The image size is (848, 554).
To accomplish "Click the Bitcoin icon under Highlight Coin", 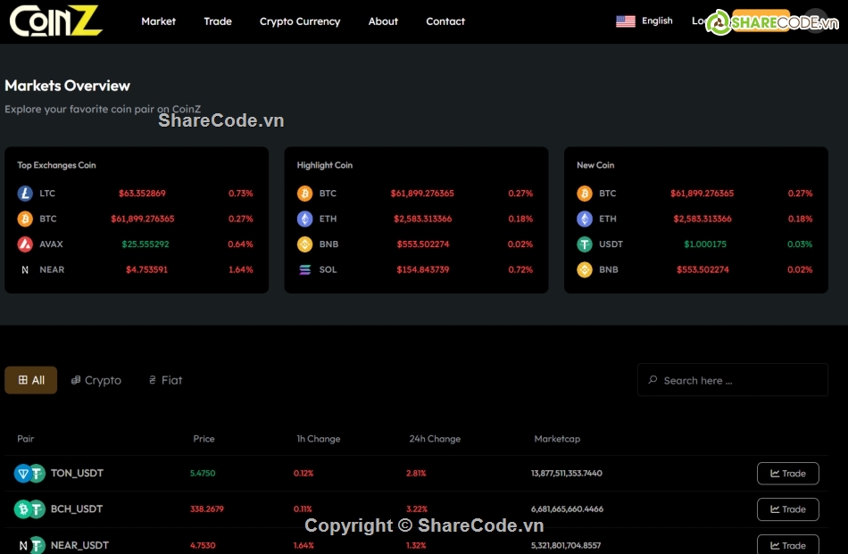I will pos(303,193).
